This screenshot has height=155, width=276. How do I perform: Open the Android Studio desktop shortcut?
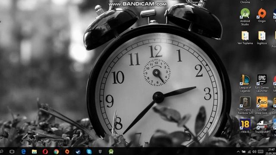coord(245,17)
